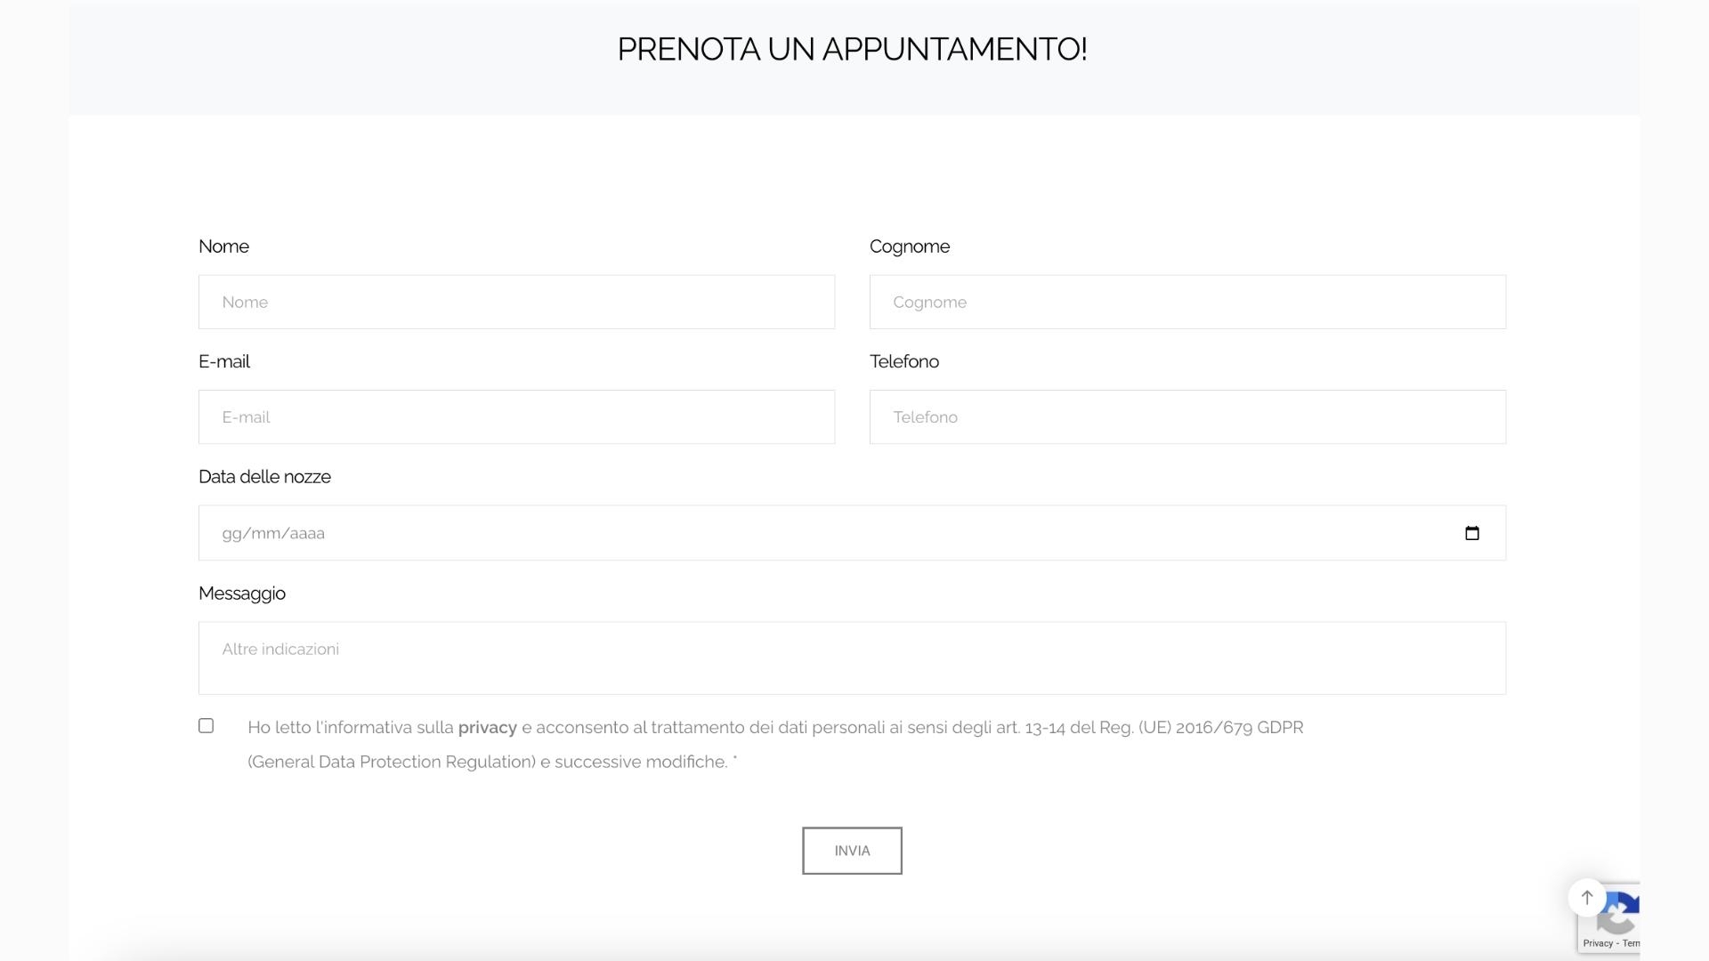Click the gg/mm/aaaa wedding date field
This screenshot has width=1709, height=961.
[801, 533]
